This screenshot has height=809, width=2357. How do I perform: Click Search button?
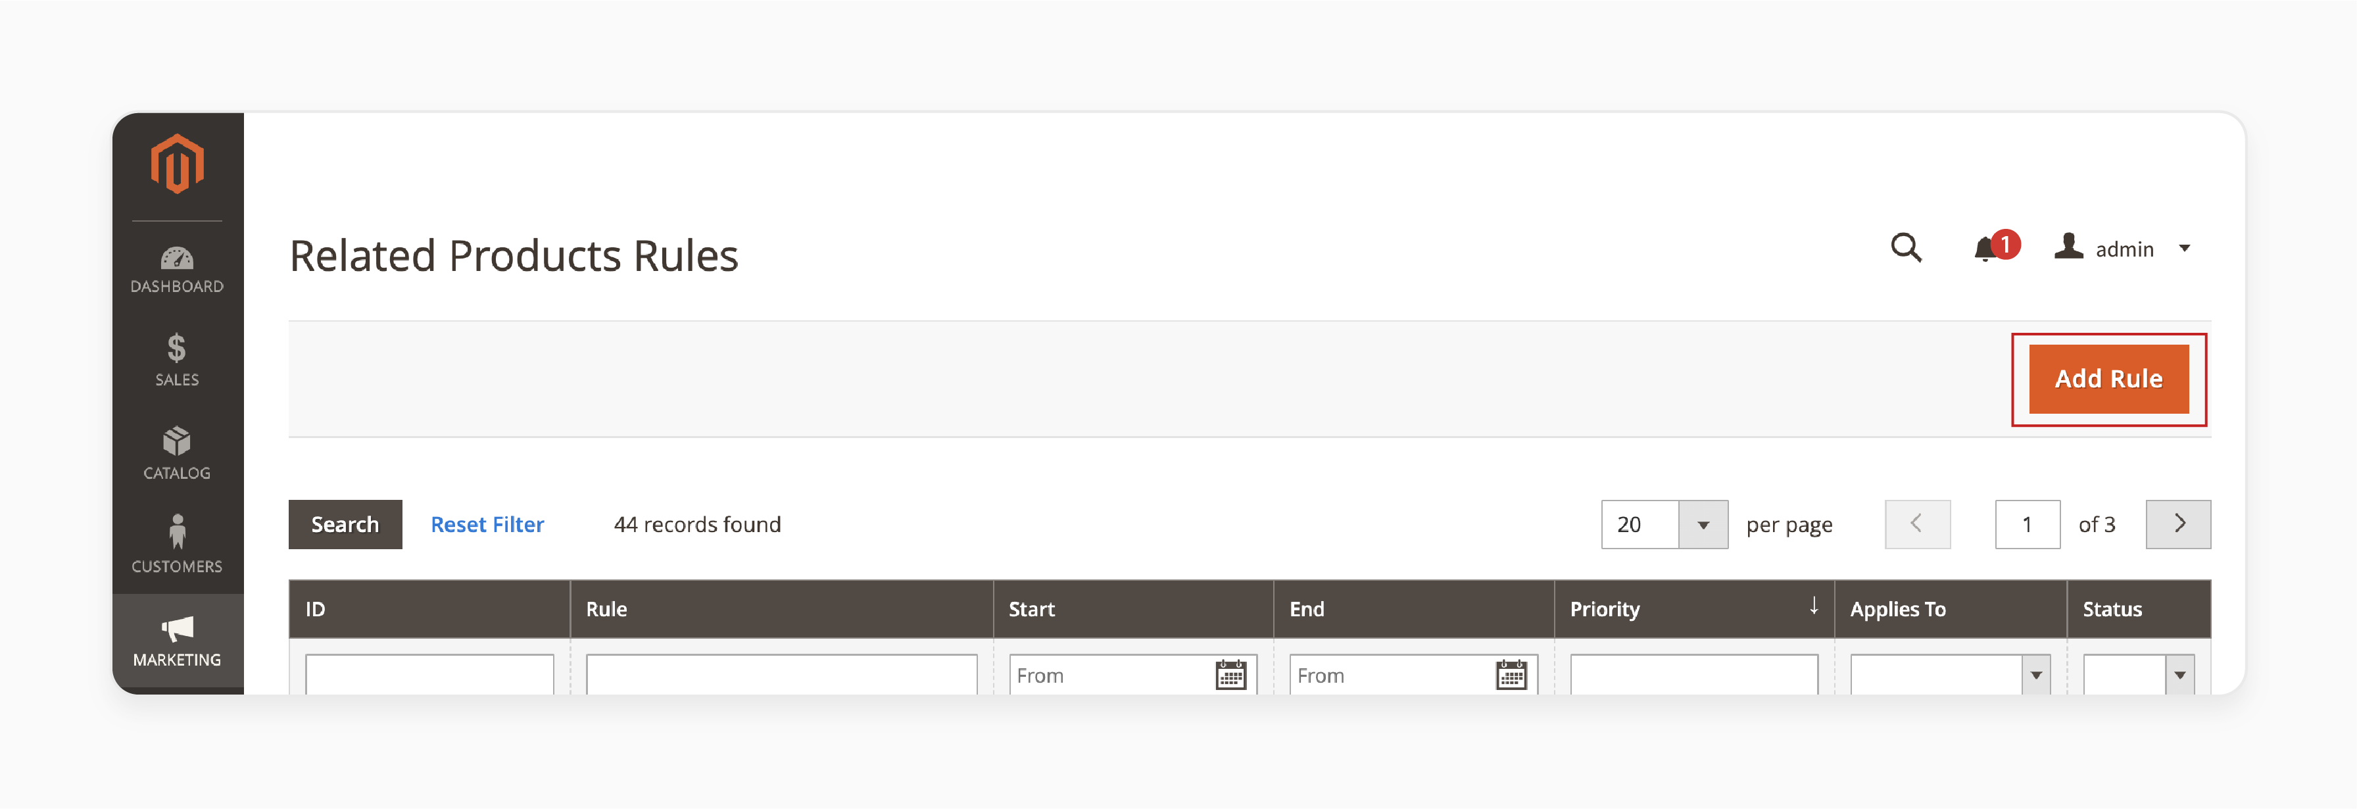(x=346, y=524)
